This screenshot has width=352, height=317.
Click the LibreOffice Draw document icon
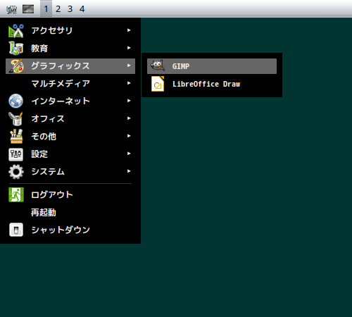tap(158, 84)
